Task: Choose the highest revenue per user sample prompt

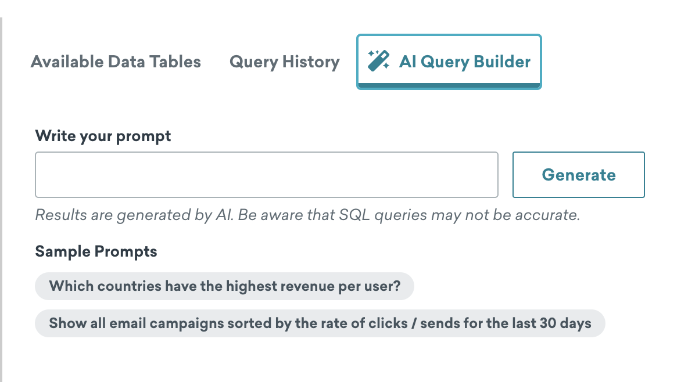Action: 224,286
